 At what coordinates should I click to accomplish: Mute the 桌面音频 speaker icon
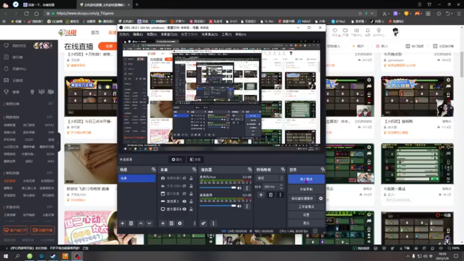(x=239, y=206)
